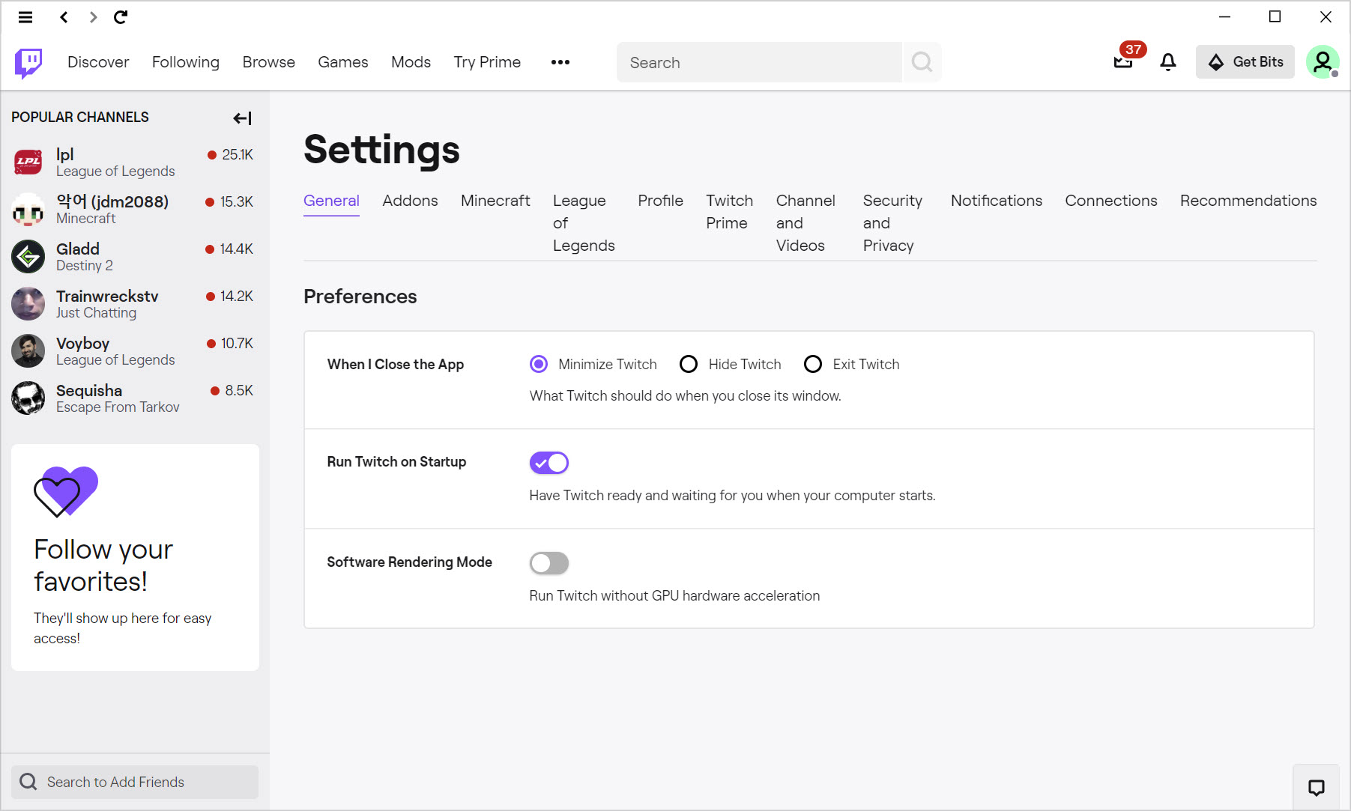Click the Get Bits button
This screenshot has width=1351, height=811.
click(1245, 62)
